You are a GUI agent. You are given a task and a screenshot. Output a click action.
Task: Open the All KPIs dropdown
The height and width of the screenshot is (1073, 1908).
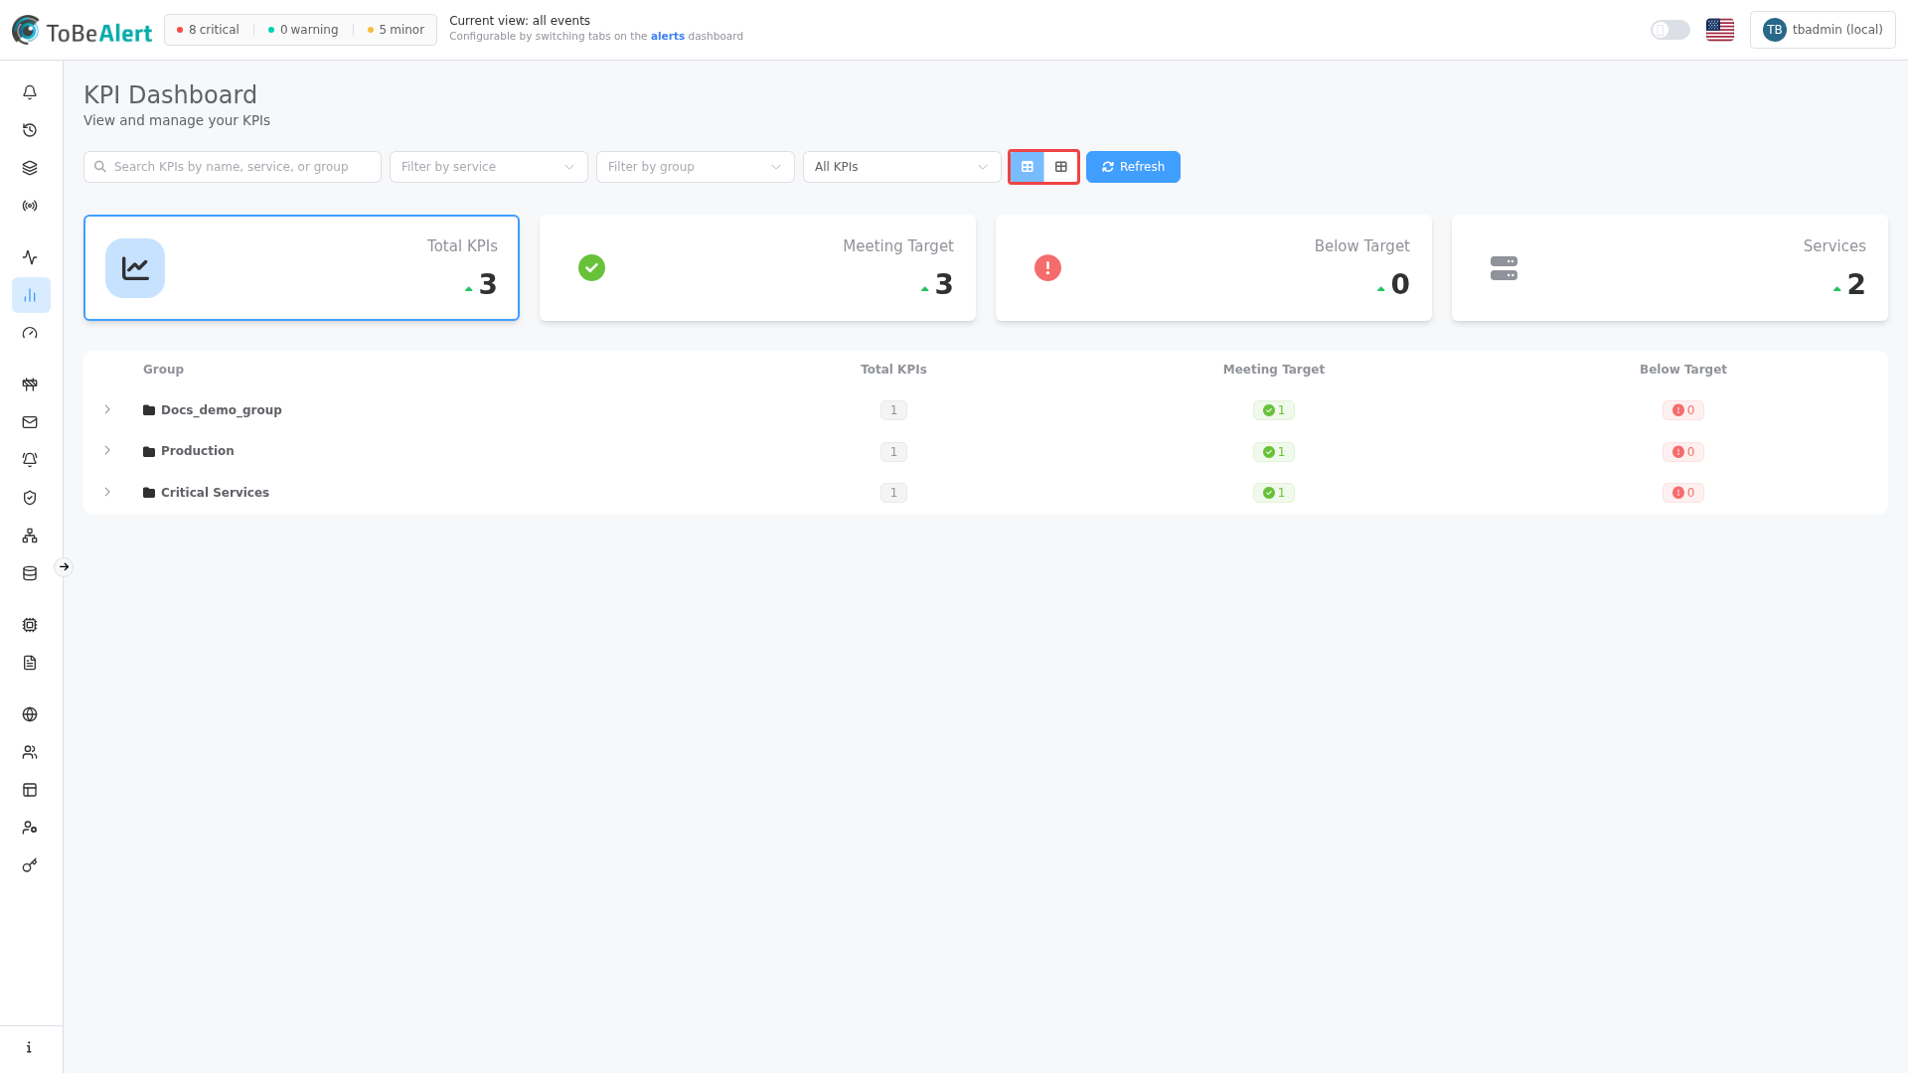tap(902, 167)
